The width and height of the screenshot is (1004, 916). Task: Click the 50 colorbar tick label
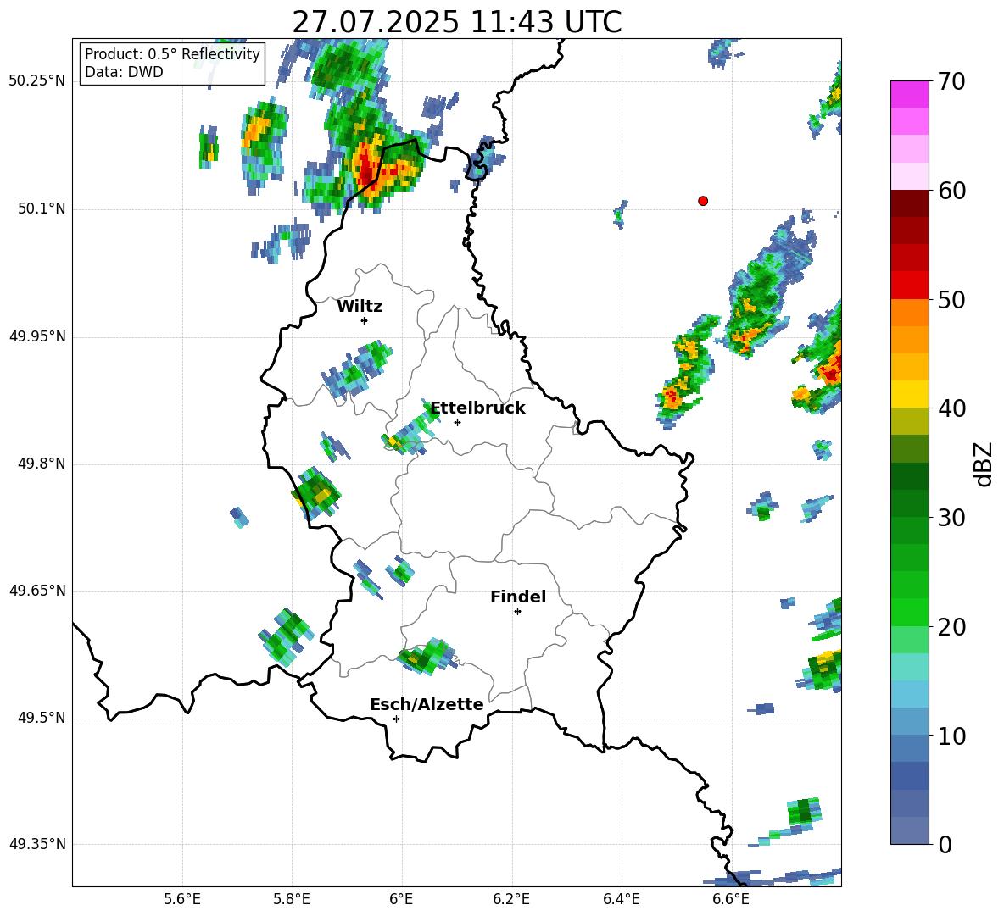(x=951, y=299)
